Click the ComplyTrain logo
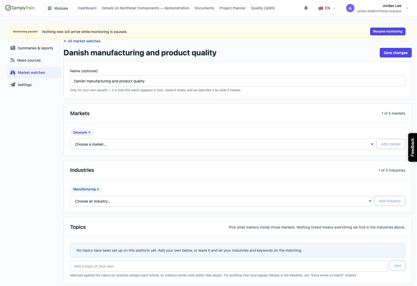 pyautogui.click(x=20, y=8)
